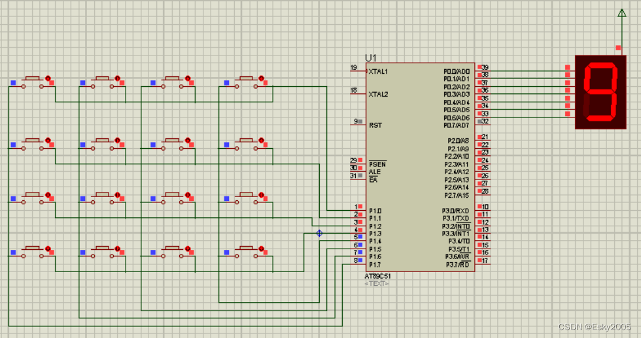Click the P0.3/AD3 pin label

pos(457,94)
